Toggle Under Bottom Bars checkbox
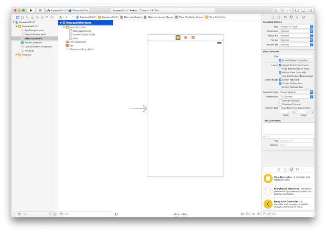 pyautogui.click(x=280, y=83)
